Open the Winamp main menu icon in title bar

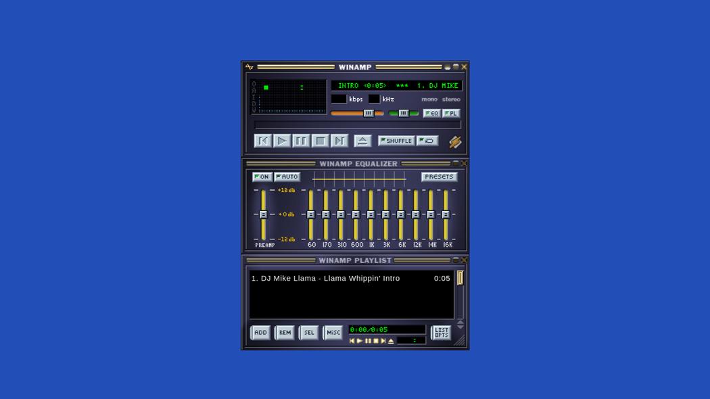point(249,67)
